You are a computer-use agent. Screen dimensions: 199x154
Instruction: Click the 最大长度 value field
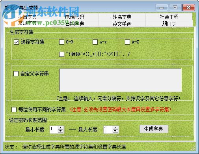click(108, 130)
